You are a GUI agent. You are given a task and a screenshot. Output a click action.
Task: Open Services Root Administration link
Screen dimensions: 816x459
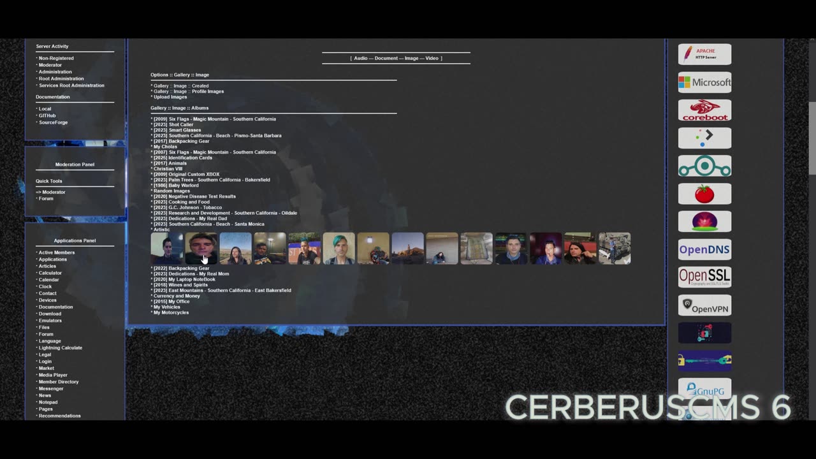coord(71,85)
